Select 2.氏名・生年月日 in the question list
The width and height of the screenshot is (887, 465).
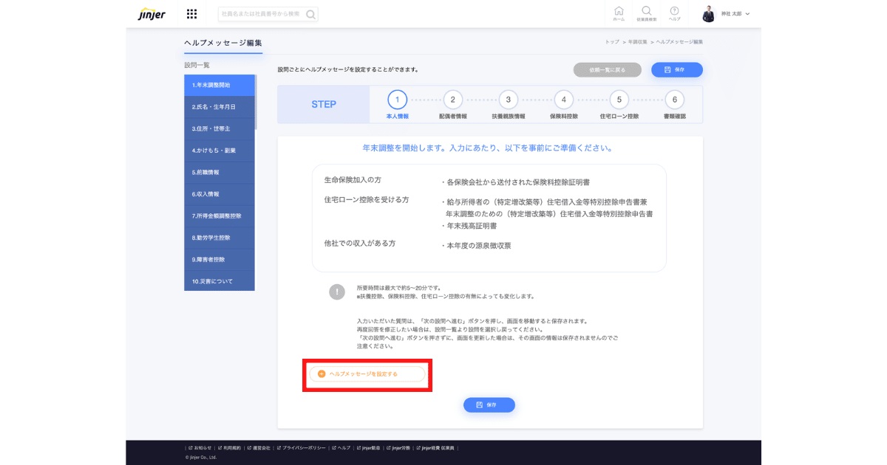coord(219,107)
